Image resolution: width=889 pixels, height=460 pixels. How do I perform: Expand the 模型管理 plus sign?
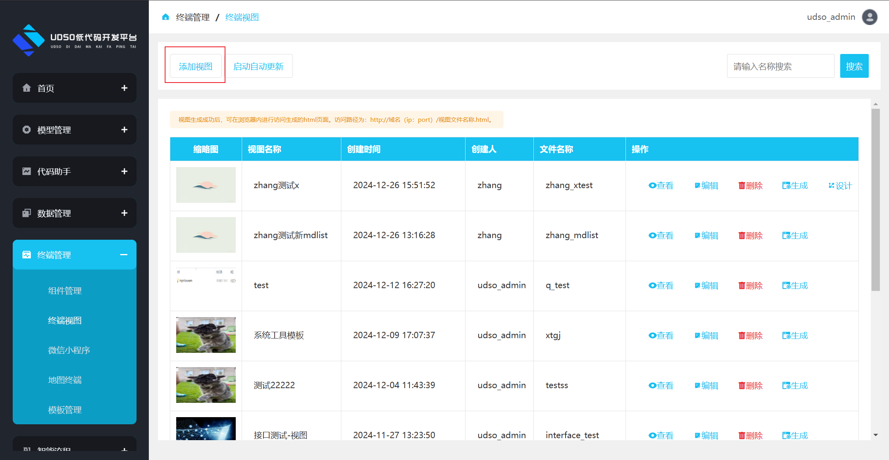click(x=124, y=130)
